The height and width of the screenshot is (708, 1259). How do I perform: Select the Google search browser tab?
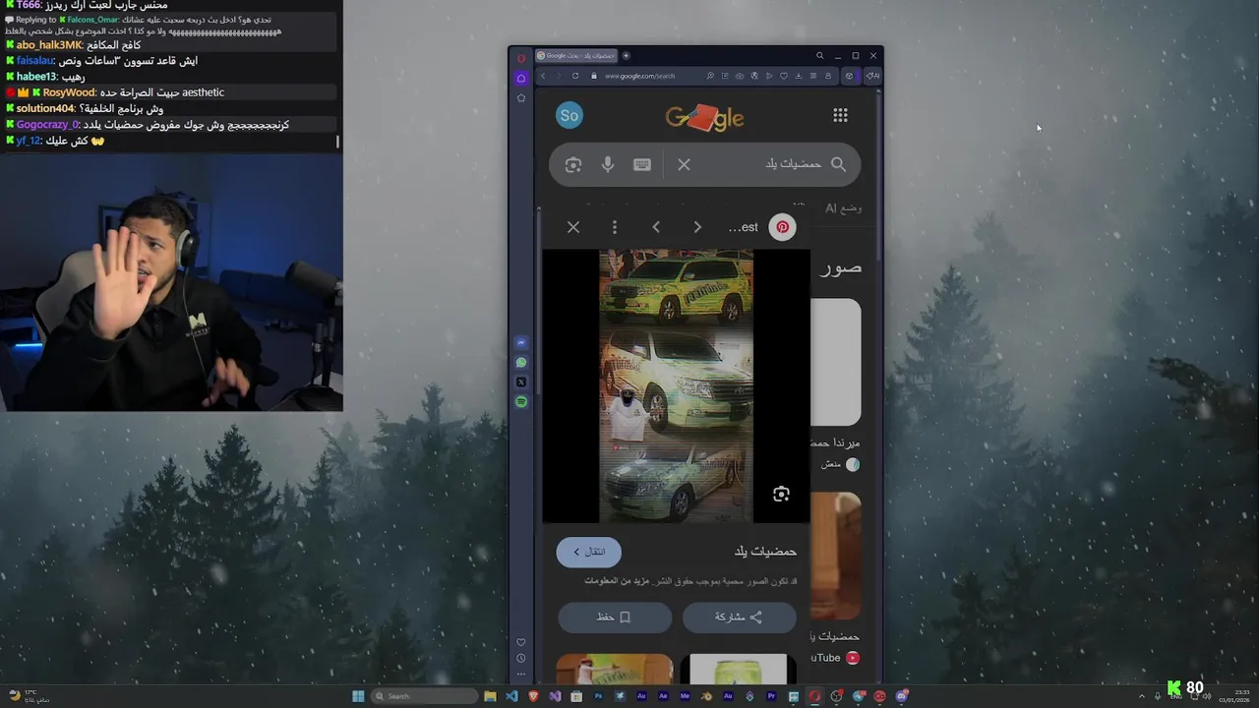[x=575, y=55]
